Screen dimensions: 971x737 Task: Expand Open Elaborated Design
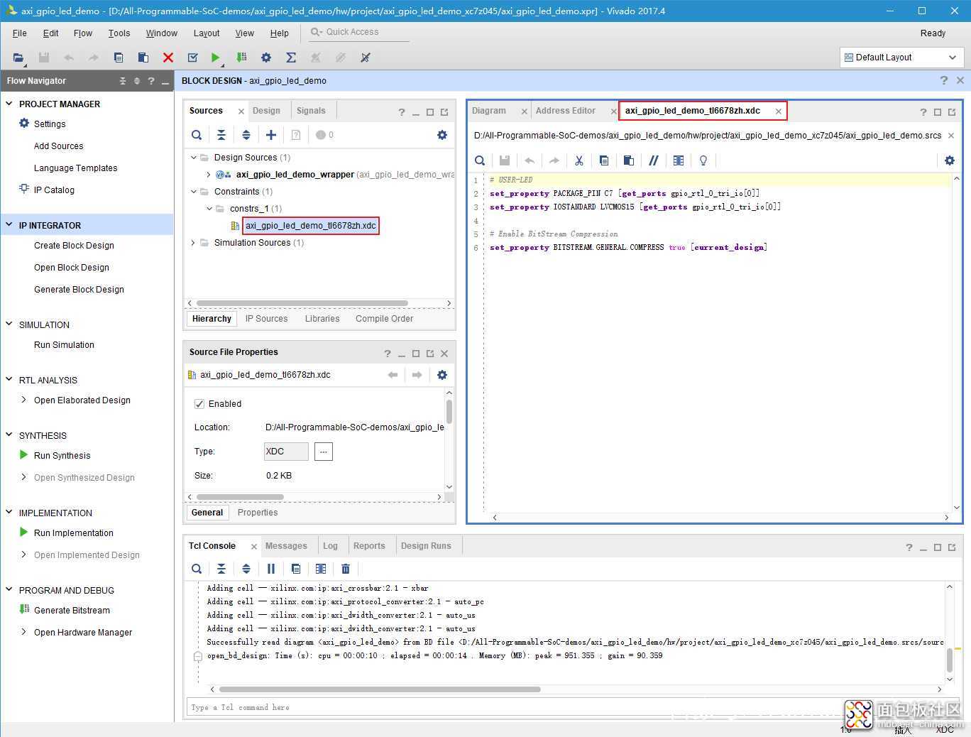tap(24, 400)
